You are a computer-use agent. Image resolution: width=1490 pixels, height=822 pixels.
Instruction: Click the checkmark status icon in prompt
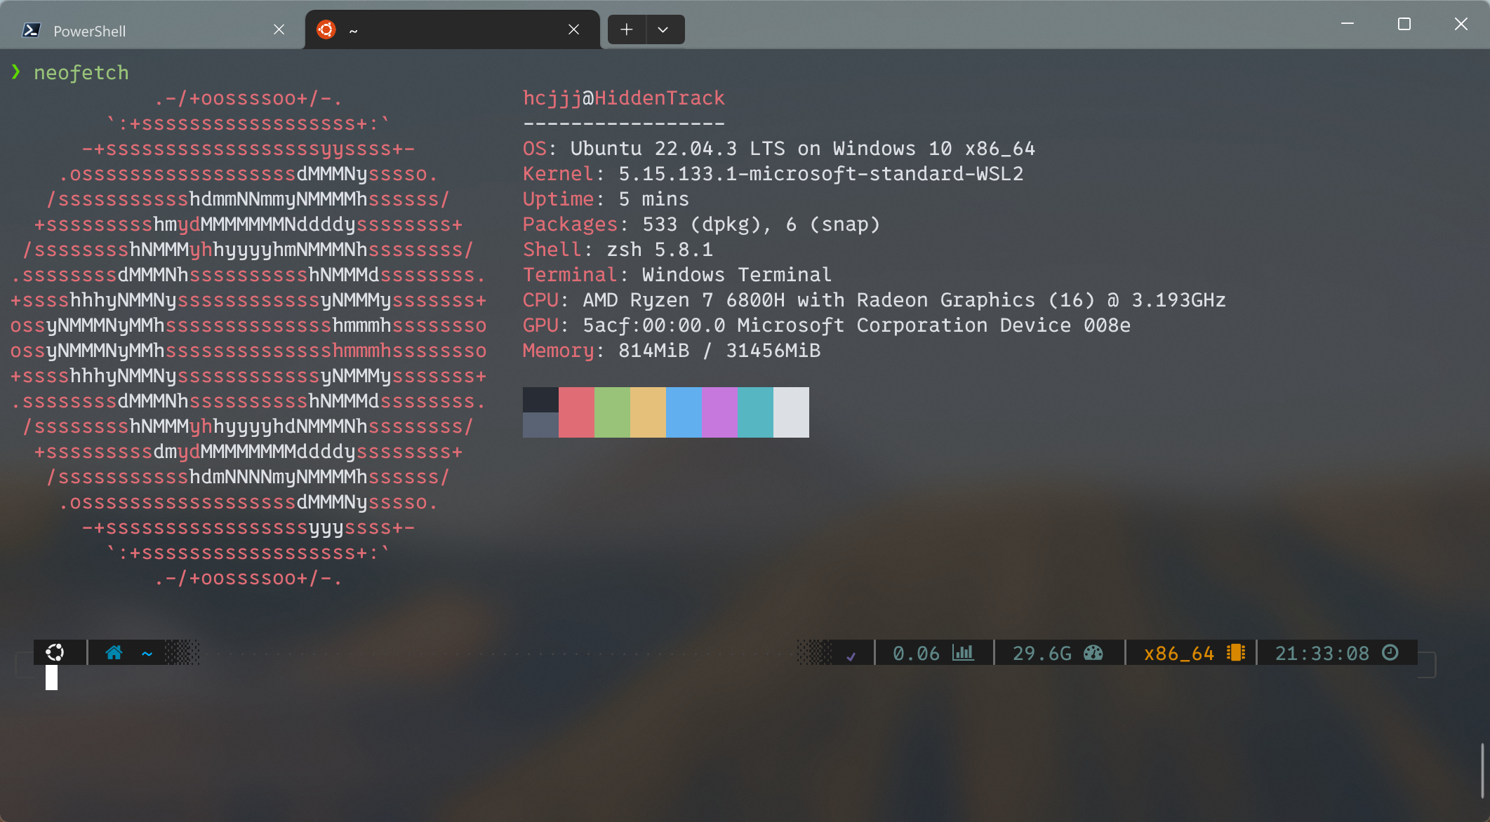click(x=851, y=656)
